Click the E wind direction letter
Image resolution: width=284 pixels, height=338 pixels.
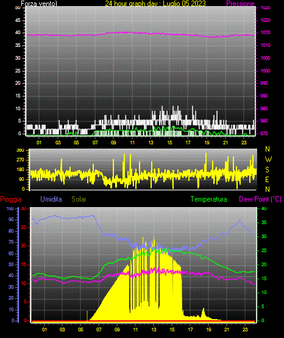coord(267,179)
